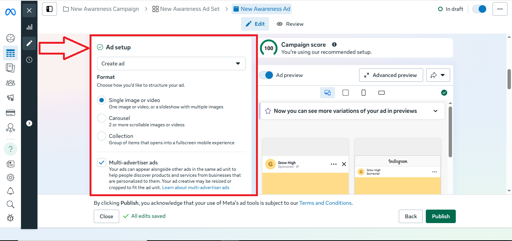Choose the Collection format radio button
The height and width of the screenshot is (241, 512).
[102, 136]
